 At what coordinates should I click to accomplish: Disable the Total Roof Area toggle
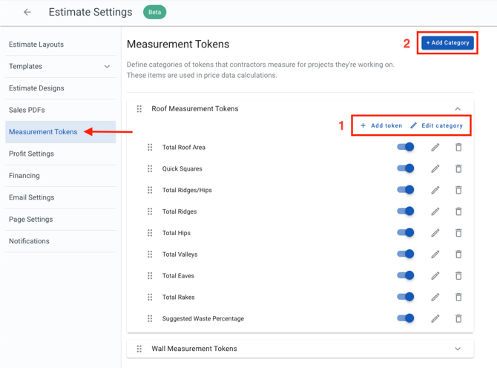tap(406, 147)
